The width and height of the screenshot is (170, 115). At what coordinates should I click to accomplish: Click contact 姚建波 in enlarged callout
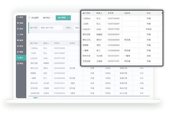pyautogui.click(x=99, y=35)
